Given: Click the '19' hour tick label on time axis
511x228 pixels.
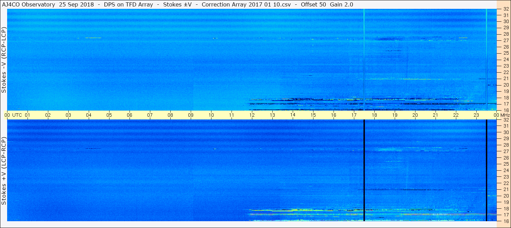Looking at the screenshot, I should coord(395,115).
